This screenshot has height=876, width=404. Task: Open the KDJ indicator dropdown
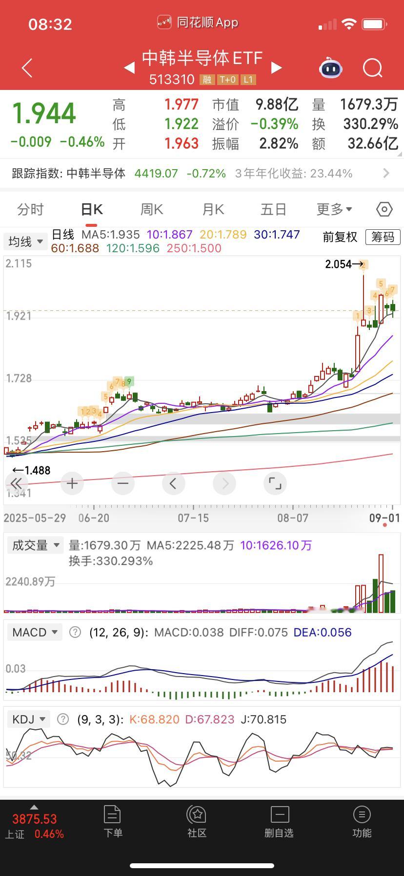click(29, 719)
